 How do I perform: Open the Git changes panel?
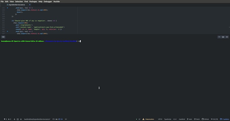coord(214,119)
